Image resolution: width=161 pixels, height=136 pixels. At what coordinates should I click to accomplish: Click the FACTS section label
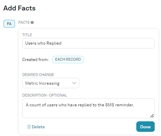[24, 22]
